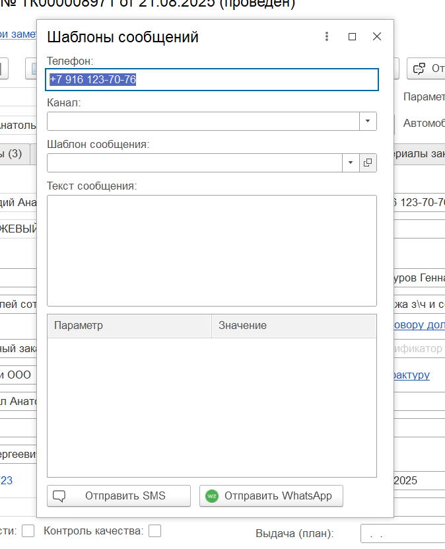This screenshot has width=445, height=549.
Task: Expand the Канал dropdown list
Action: (x=368, y=122)
